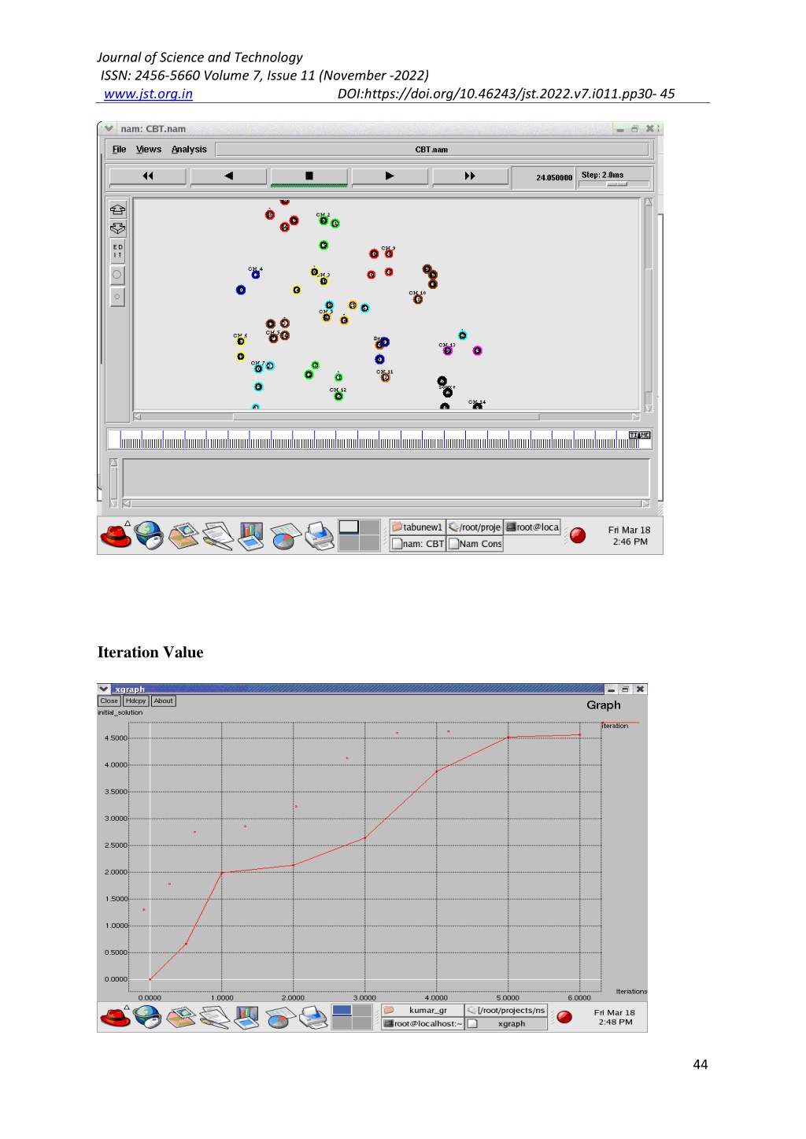Screen dimensions: 806x1139
Task: Open the nam window menu arrow
Action: (109, 128)
